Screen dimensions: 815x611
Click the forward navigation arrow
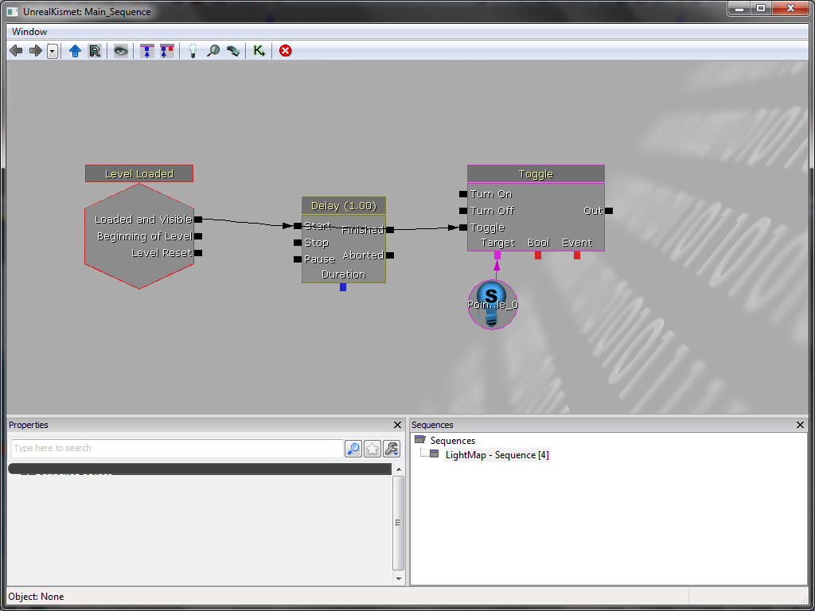tap(36, 51)
